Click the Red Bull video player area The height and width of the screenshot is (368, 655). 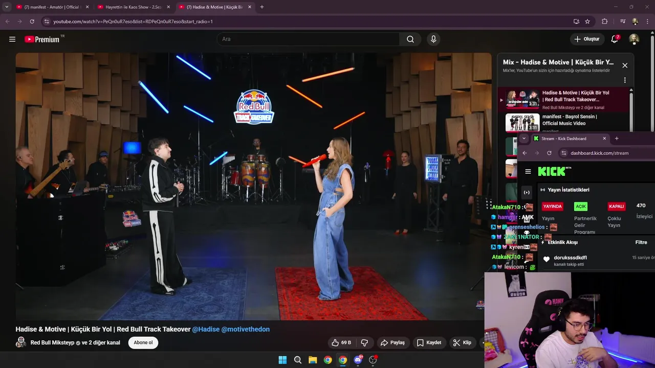coord(253,187)
